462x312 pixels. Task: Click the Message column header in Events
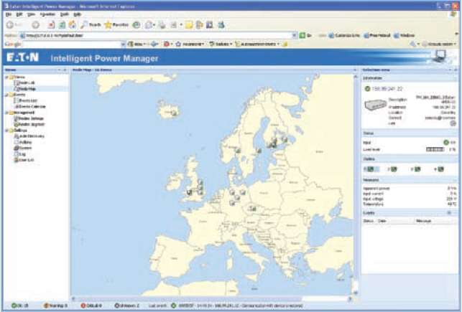[424, 221]
